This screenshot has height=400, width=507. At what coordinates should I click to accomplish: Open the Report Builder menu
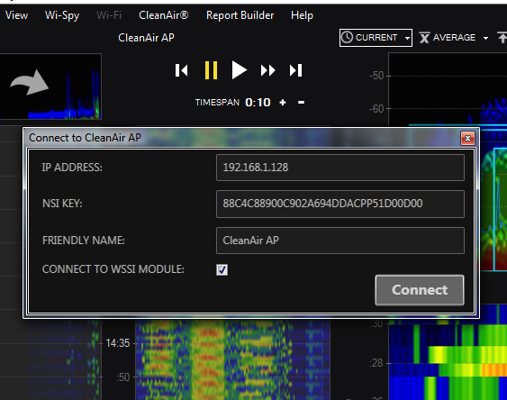click(x=240, y=15)
